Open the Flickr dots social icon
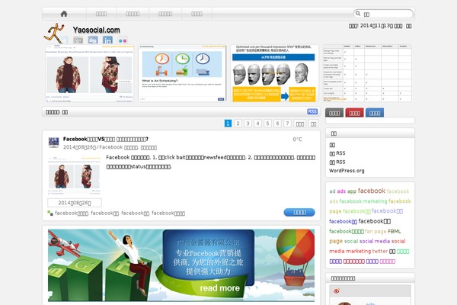 tap(123, 40)
